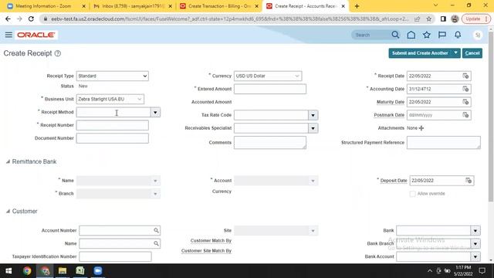Click the Oracle logo
Viewport: 494px width, 278px height.
click(x=36, y=35)
